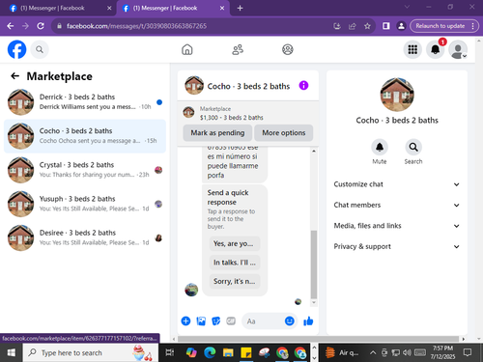
Task: Open more actions plus icon in composer
Action: click(185, 320)
